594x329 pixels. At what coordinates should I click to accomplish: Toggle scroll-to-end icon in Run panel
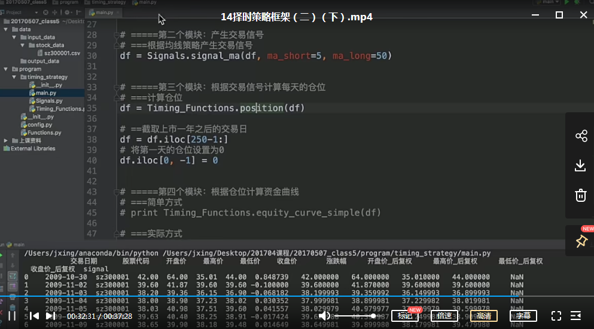(x=13, y=287)
